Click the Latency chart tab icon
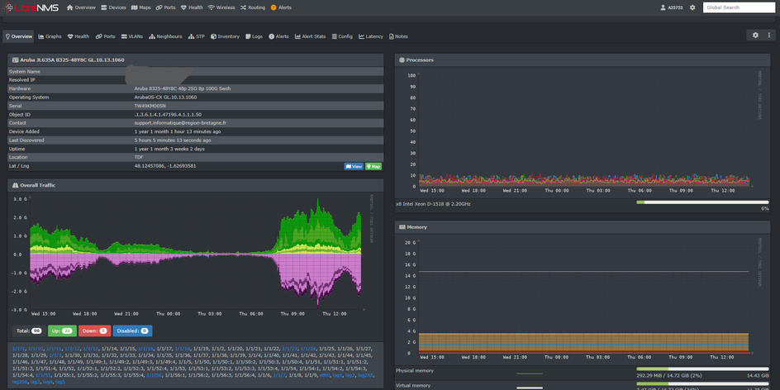The height and width of the screenshot is (390, 780). [x=362, y=36]
